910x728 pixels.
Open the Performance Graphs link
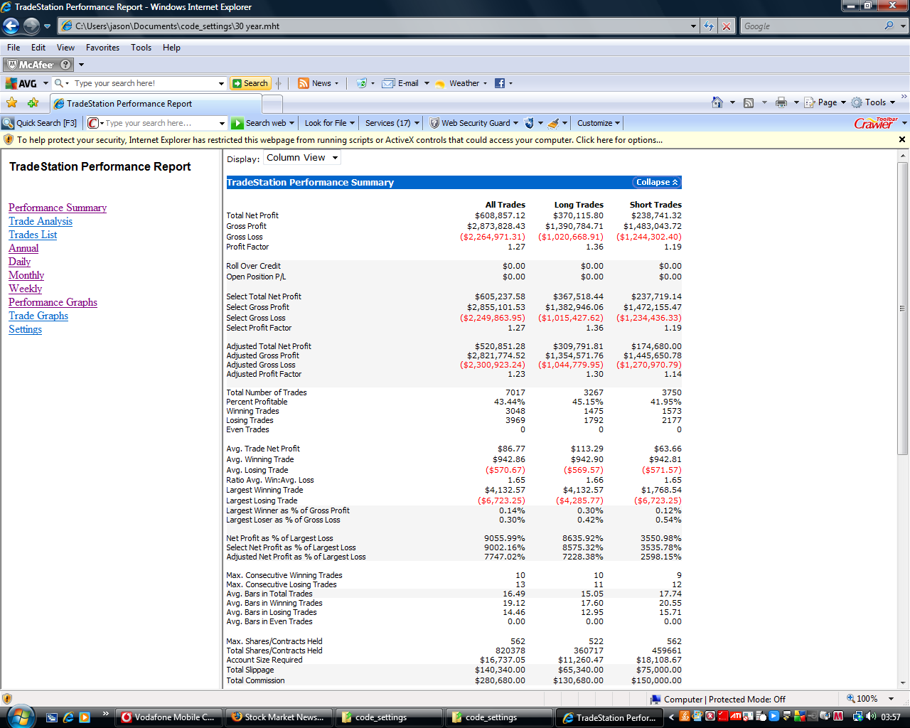click(53, 302)
